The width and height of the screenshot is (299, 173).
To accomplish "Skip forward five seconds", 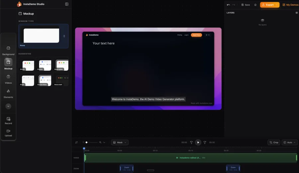I will pyautogui.click(x=205, y=142).
